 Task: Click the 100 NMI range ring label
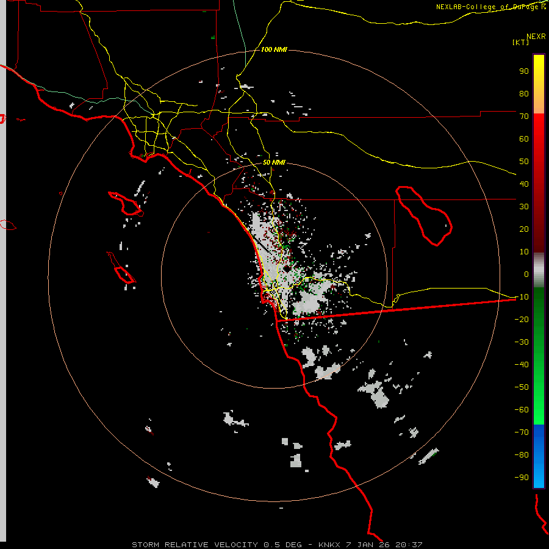pos(274,50)
